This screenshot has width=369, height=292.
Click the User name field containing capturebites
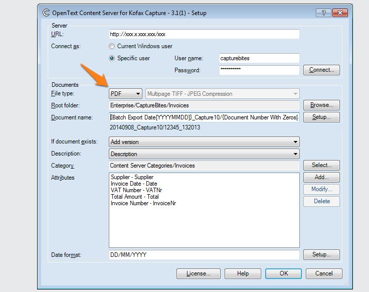(x=259, y=58)
